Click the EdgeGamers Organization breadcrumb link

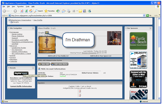[21, 20]
